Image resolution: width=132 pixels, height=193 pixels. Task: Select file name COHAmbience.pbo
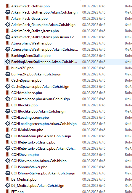click(x=27, y=93)
